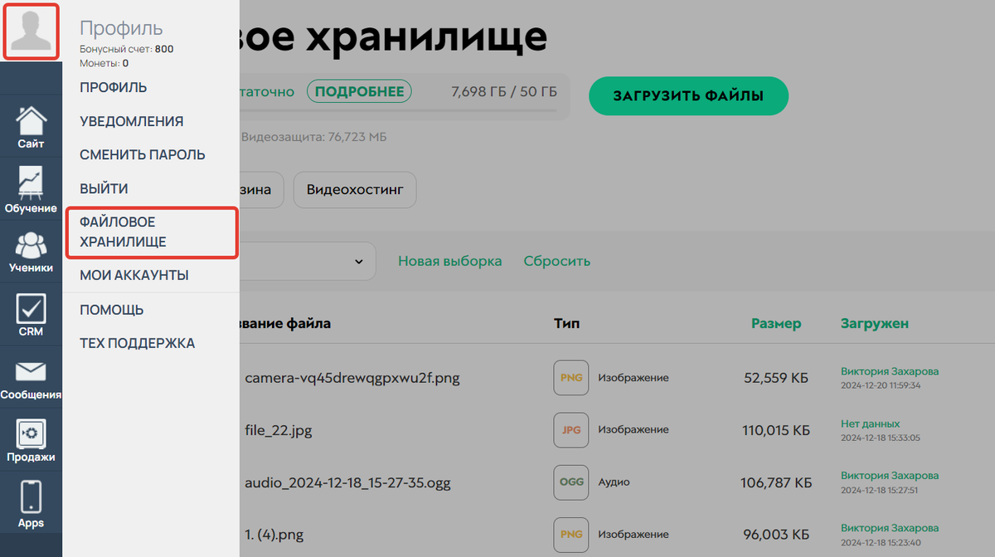Click the PNG badge next to camera-vq45drewqgpxwu2f.png
This screenshot has height=557, width=995.
click(570, 377)
